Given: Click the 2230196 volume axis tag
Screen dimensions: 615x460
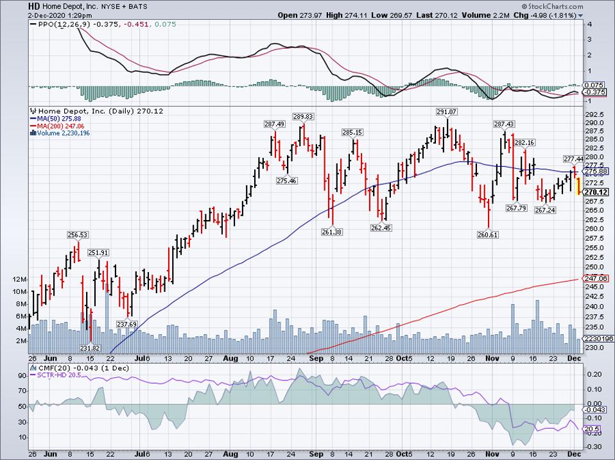Looking at the screenshot, I should tap(598, 339).
